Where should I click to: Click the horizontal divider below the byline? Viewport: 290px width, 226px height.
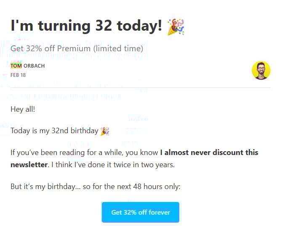(x=140, y=87)
